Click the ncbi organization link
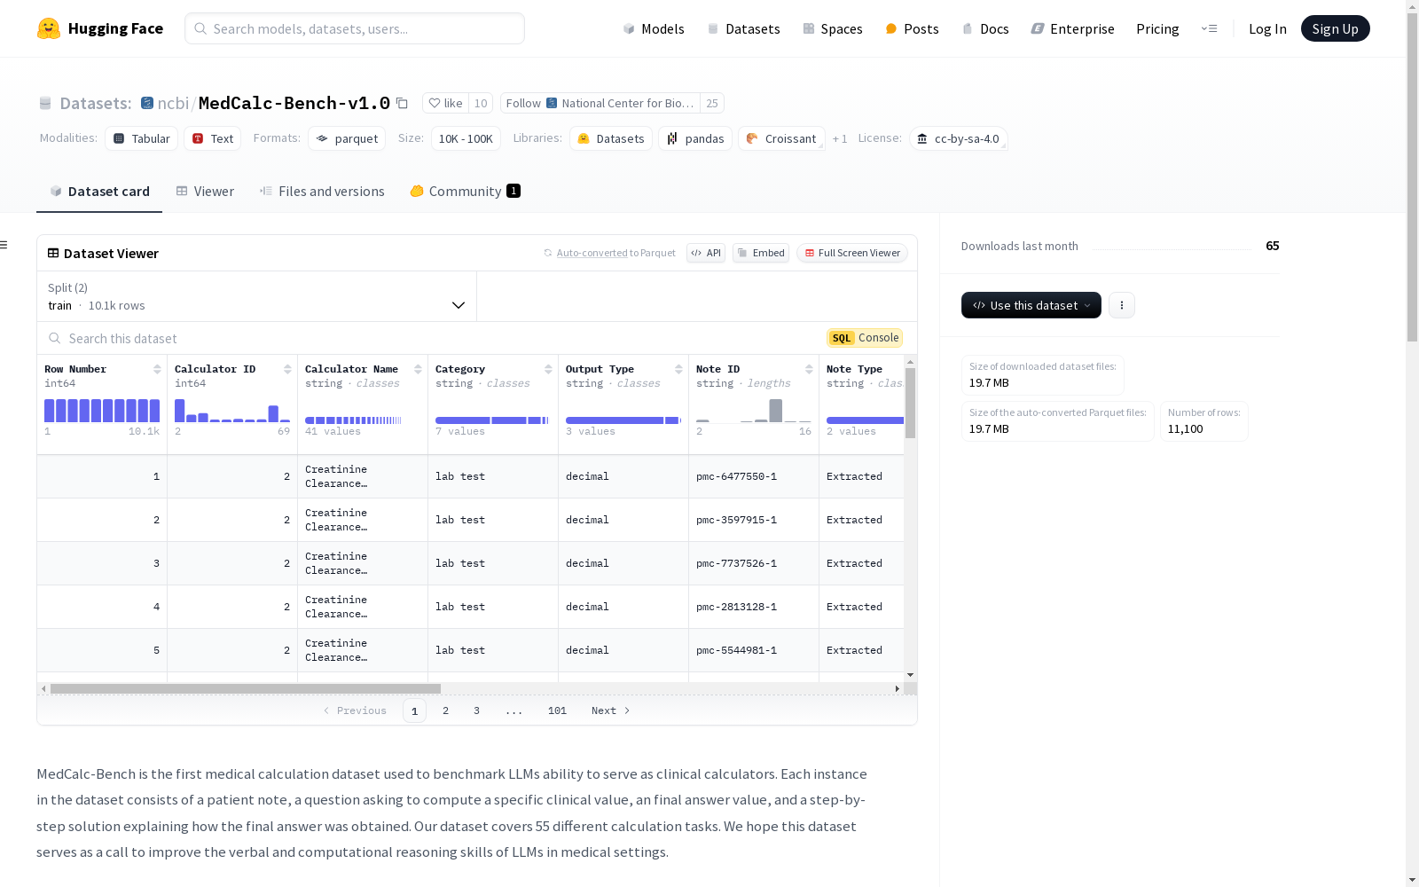Screen dimensions: 1419x887 (173, 103)
